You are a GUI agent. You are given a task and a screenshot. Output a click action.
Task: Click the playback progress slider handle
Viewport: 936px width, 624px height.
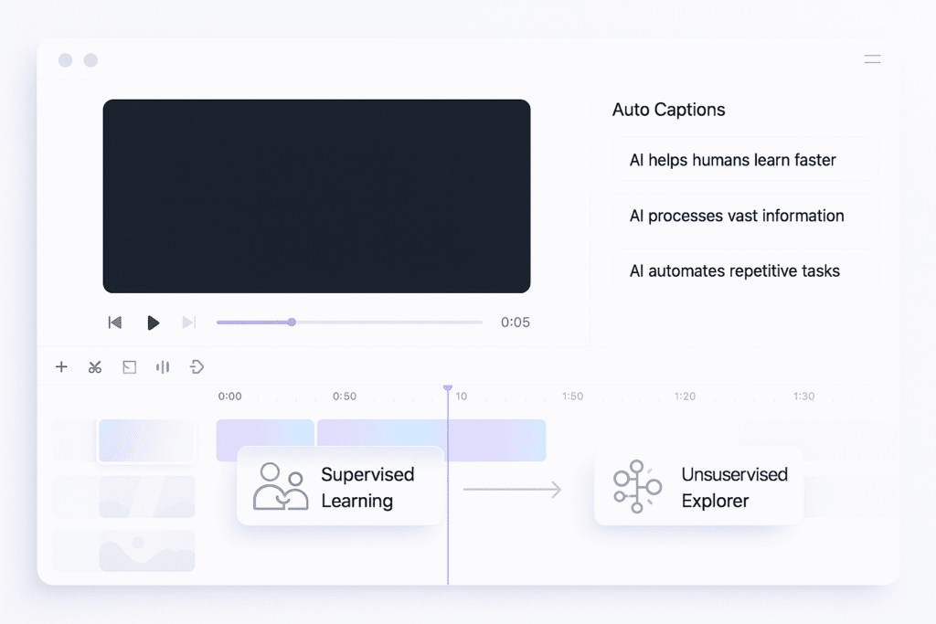292,322
